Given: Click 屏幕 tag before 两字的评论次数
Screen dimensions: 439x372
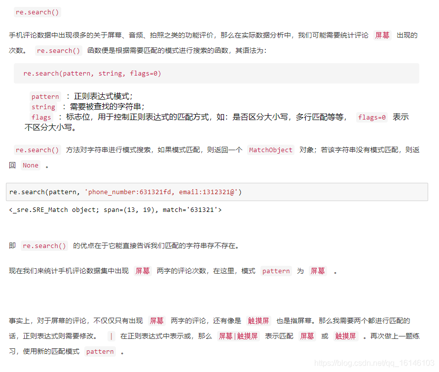Looking at the screenshot, I should [x=143, y=271].
